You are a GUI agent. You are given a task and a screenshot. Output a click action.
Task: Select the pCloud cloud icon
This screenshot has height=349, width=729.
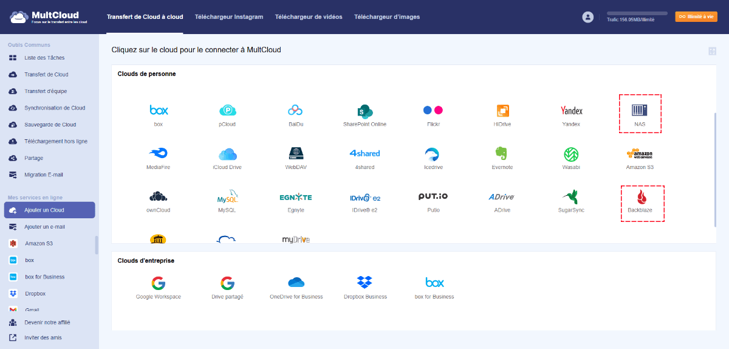pyautogui.click(x=227, y=111)
